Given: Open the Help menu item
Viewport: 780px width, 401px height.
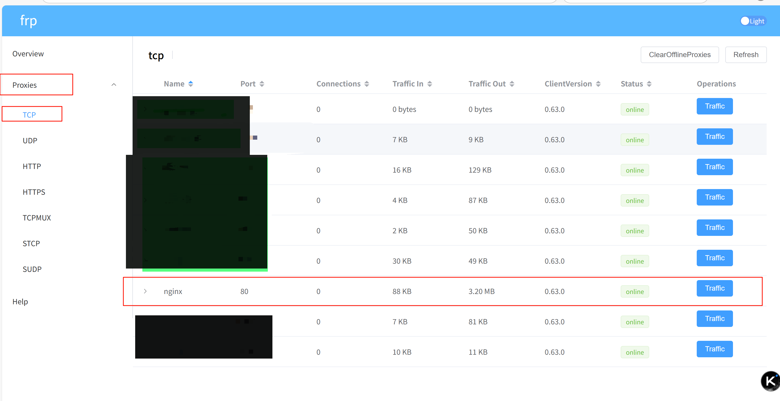Looking at the screenshot, I should tap(20, 301).
